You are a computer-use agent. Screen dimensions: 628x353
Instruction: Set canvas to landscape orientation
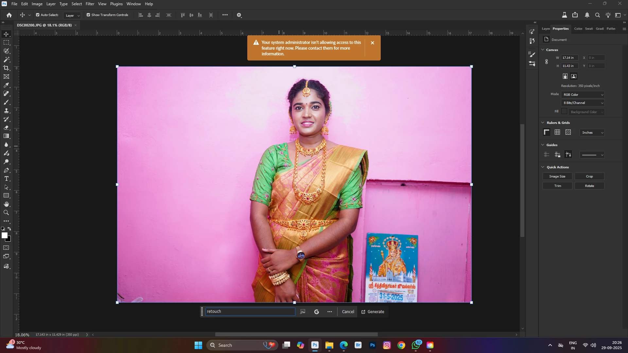coord(574,76)
